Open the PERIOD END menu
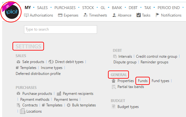This screenshot has height=117, width=186. coord(169,8)
